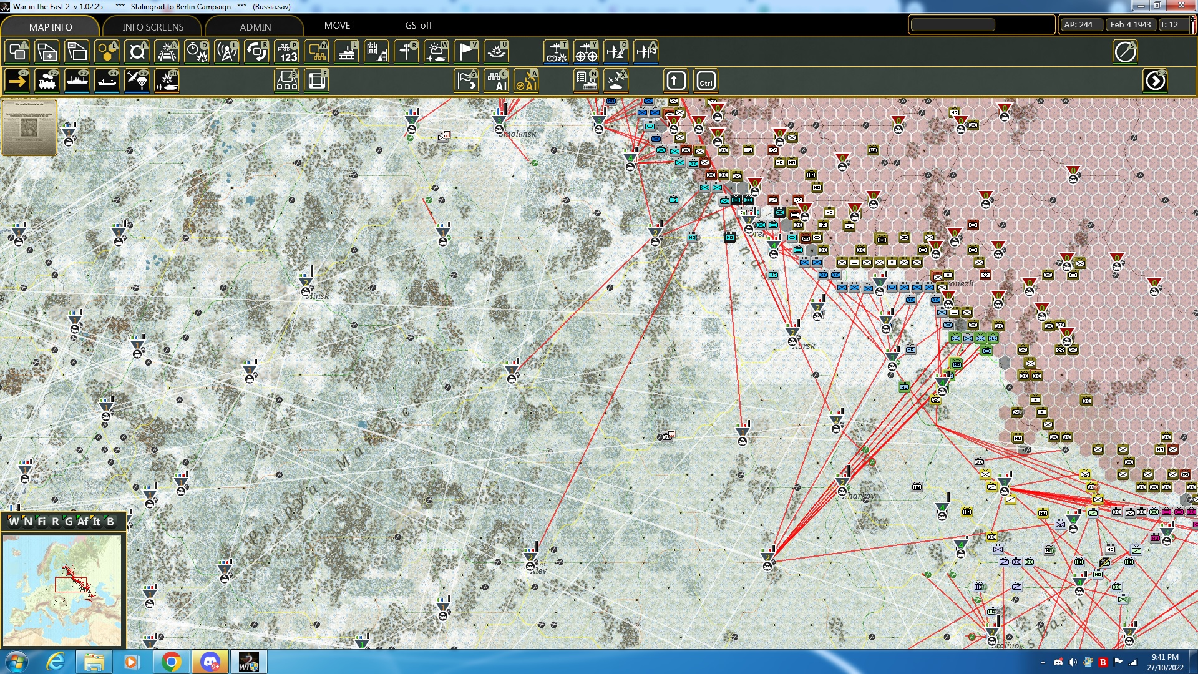Screen dimensions: 1198x674
Task: Open the air execution AI button
Action: pyautogui.click(x=527, y=81)
